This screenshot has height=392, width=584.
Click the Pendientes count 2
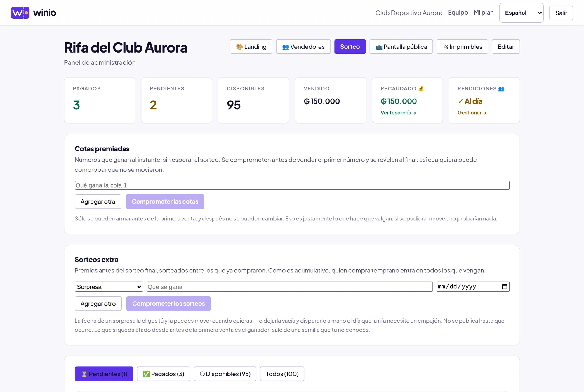point(153,105)
